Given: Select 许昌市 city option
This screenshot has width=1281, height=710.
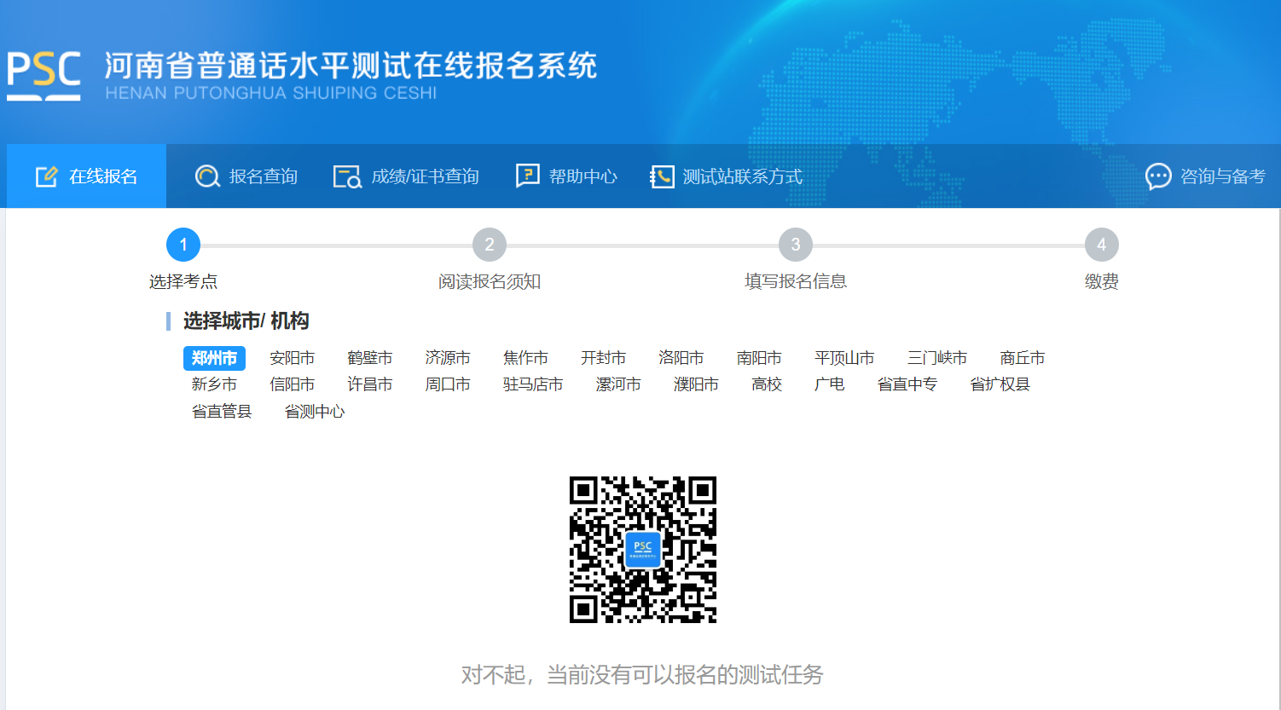Looking at the screenshot, I should coord(370,384).
